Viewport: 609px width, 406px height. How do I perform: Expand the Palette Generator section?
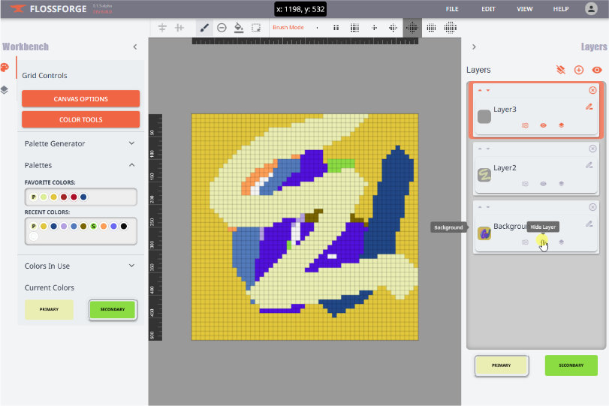coord(131,143)
